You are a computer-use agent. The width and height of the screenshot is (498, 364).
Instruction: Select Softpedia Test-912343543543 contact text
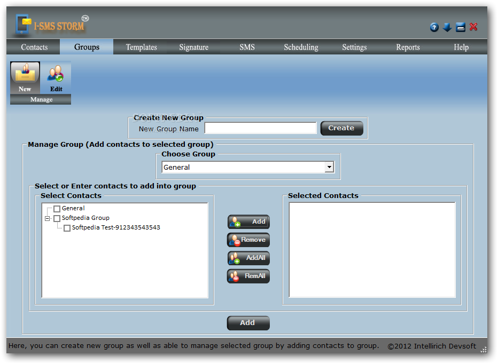(x=116, y=227)
